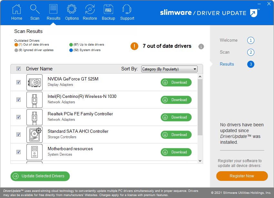The height and width of the screenshot is (198, 274).
Task: Click the NVIDIA display adapter device icon
Action: (x=34, y=82)
